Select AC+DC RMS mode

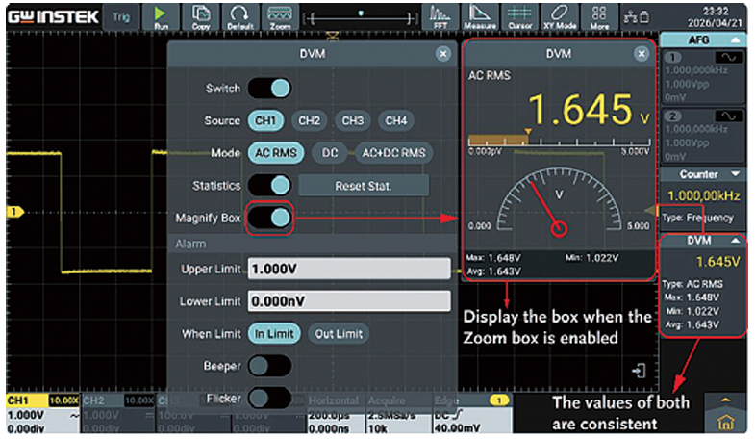tap(394, 153)
